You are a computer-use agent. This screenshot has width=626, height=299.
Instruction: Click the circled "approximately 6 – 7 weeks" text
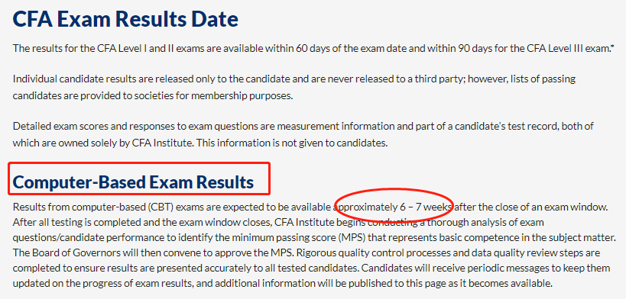point(394,207)
